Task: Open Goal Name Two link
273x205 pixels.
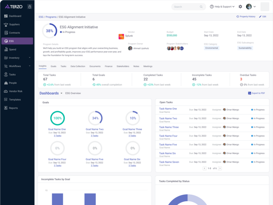Action: [x=94, y=129]
